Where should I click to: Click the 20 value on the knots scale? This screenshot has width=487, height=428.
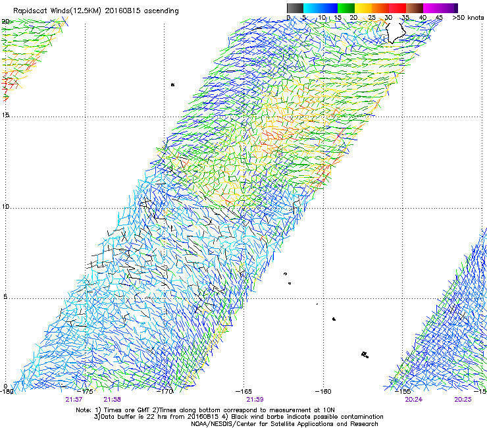[353, 18]
